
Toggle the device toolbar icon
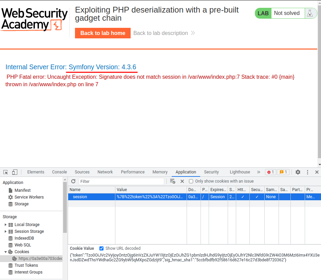click(15, 172)
